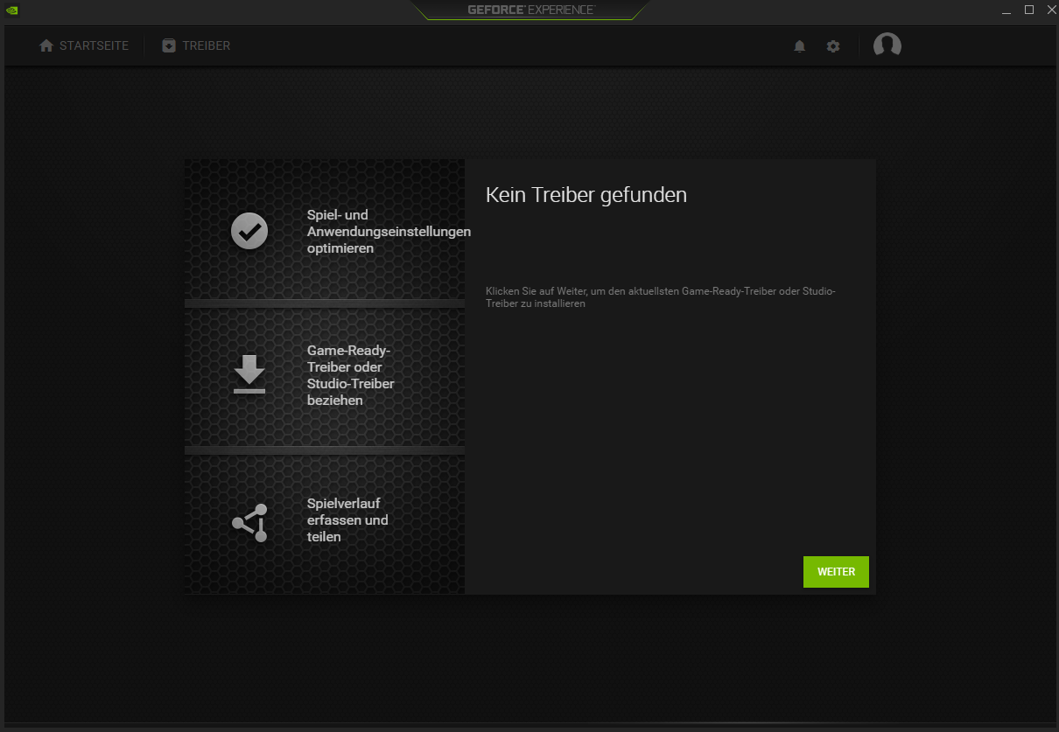Click the checkmark optimize icon
Viewport: 1059px width, 732px height.
point(249,231)
